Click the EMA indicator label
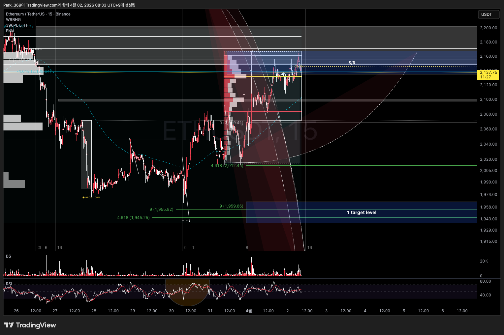 pyautogui.click(x=10, y=31)
